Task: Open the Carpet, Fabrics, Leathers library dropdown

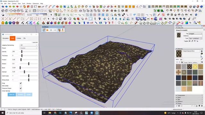Action: point(192,62)
